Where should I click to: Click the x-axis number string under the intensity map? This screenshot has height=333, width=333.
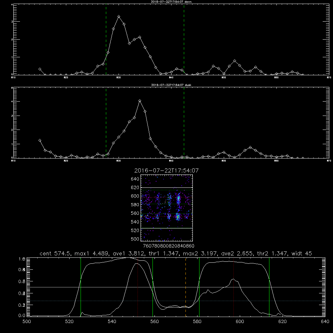point(169,246)
